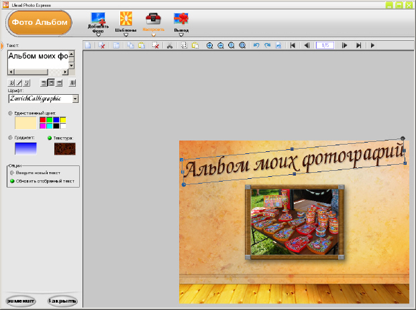Click the new blank page icon
The width and height of the screenshot is (416, 310).
[x=88, y=46]
